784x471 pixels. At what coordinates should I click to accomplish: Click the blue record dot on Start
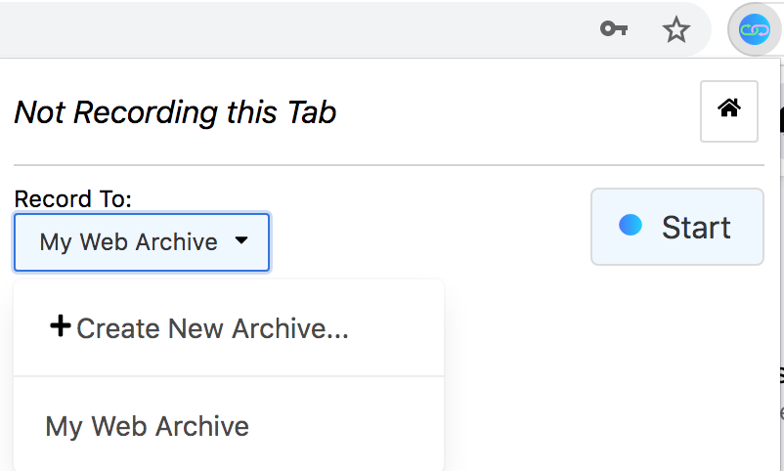(x=631, y=225)
